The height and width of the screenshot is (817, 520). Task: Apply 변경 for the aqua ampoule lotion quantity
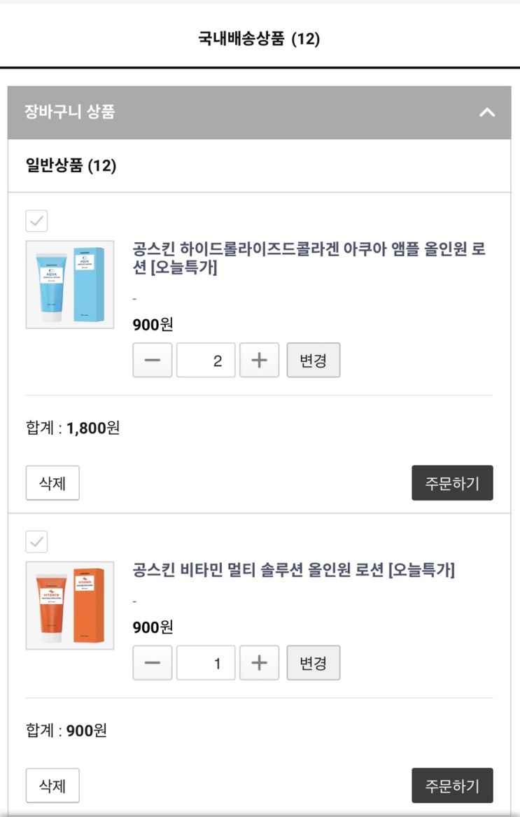click(313, 360)
